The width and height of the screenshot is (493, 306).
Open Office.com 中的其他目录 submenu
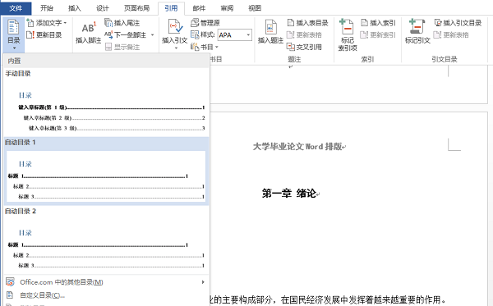[x=106, y=282]
